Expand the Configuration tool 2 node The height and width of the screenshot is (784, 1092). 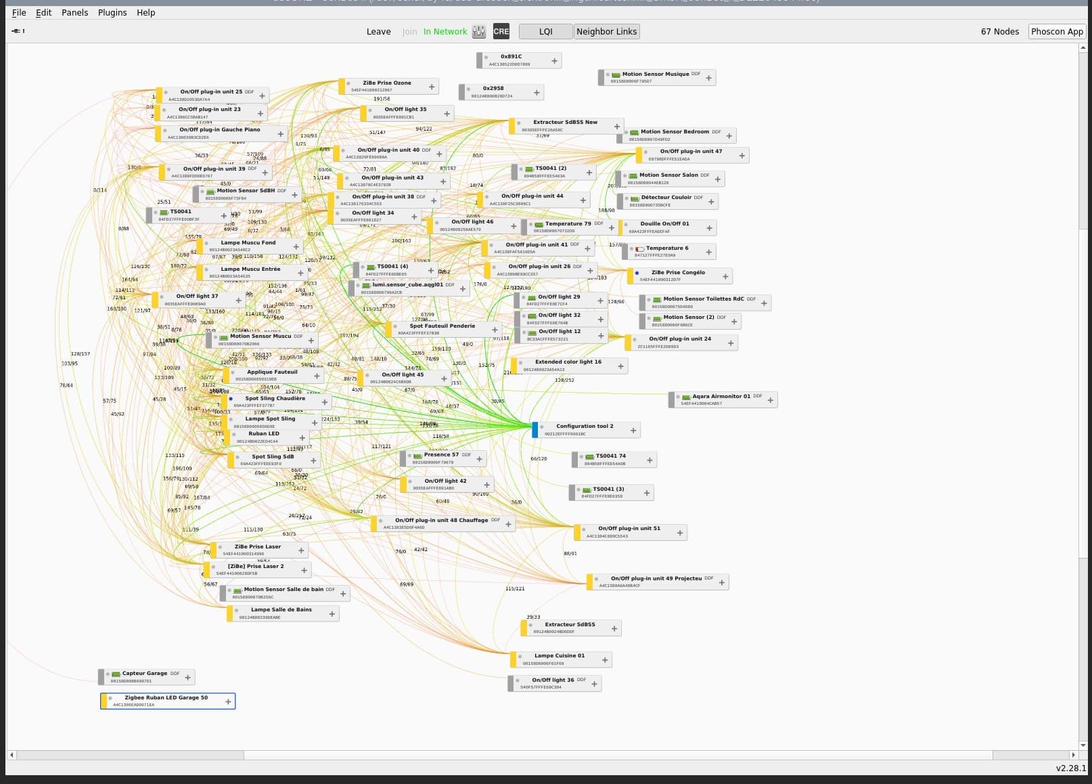633,430
